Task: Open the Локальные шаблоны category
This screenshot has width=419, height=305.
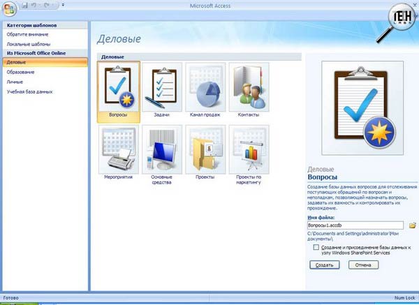Action: click(29, 44)
